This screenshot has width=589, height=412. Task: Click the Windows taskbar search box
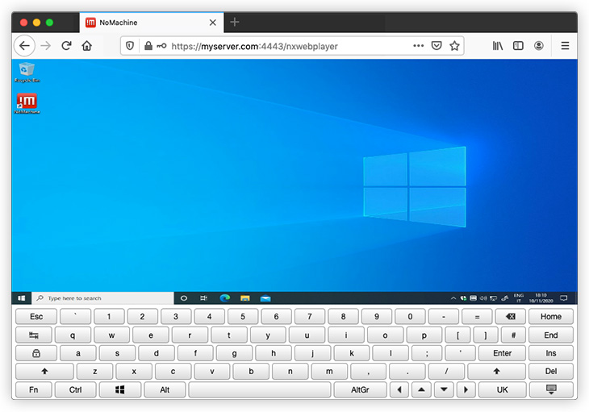click(102, 298)
